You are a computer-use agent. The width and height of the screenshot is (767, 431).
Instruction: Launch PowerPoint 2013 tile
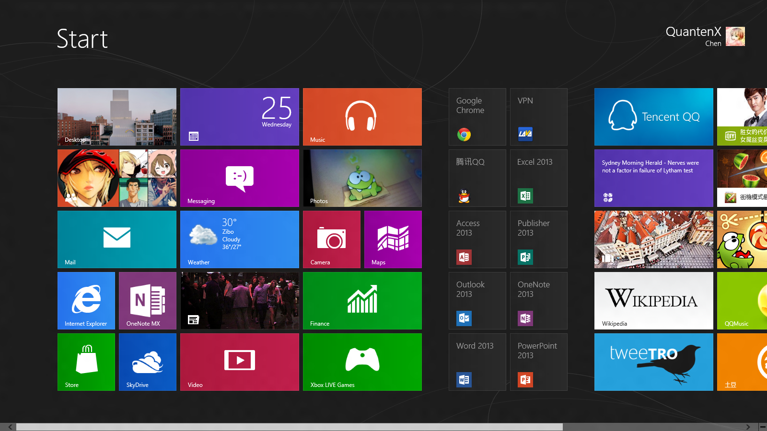tap(539, 362)
